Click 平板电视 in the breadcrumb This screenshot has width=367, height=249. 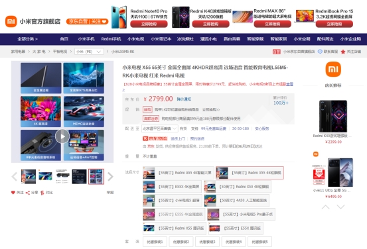point(60,52)
